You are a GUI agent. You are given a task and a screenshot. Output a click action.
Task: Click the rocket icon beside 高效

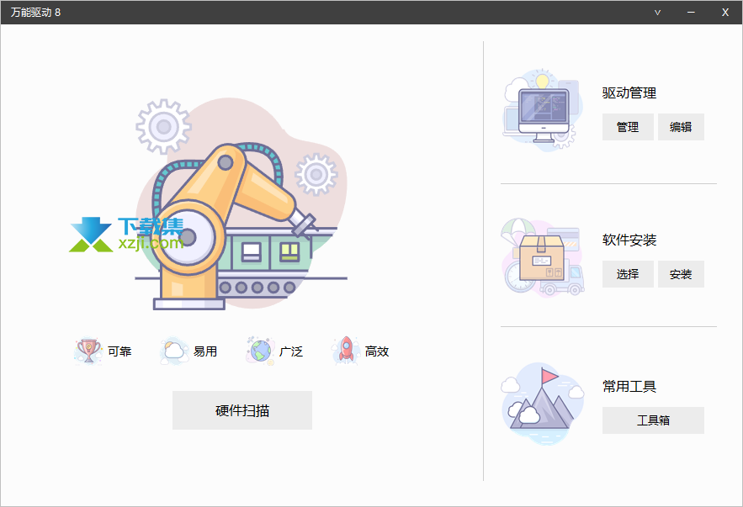tap(346, 351)
